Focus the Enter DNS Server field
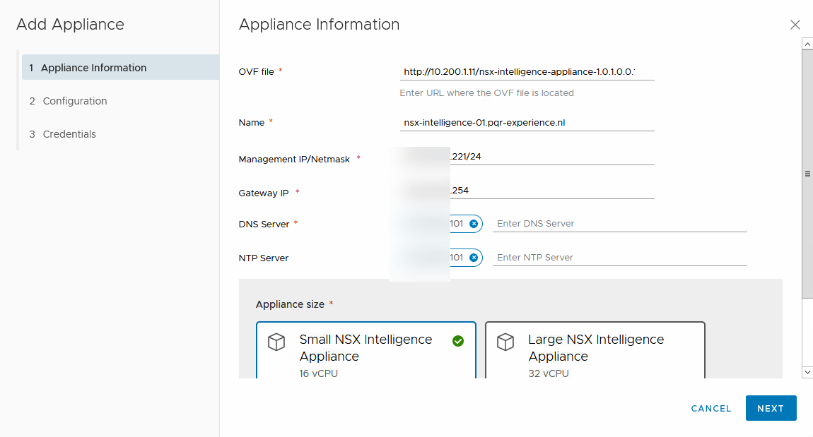 click(x=619, y=224)
